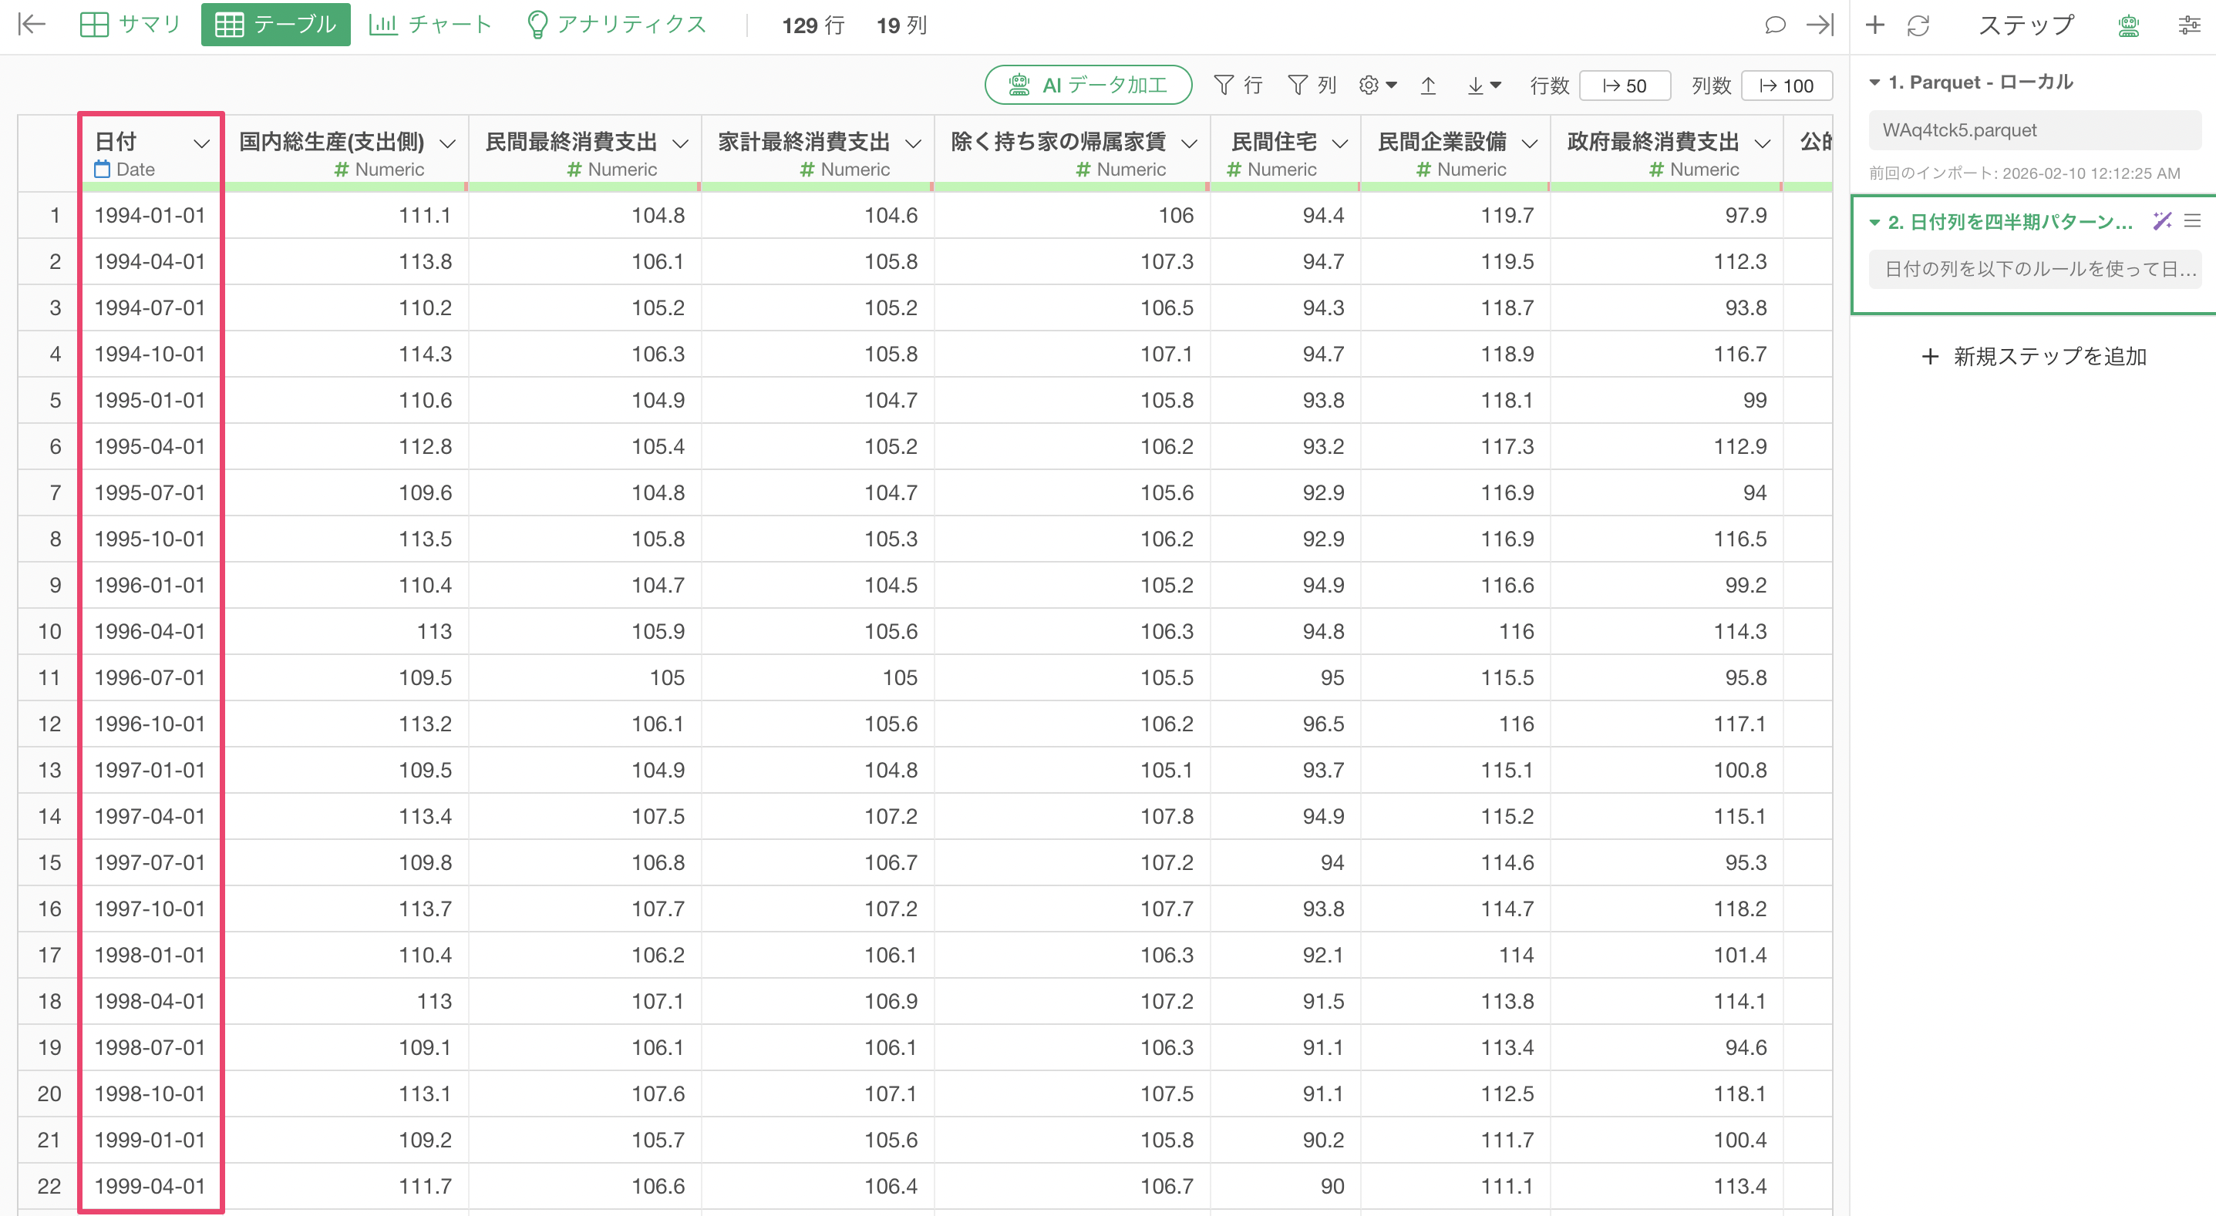Image resolution: width=2216 pixels, height=1216 pixels.
Task: Click the collapse-left arrow icon
Action: pyautogui.click(x=32, y=24)
